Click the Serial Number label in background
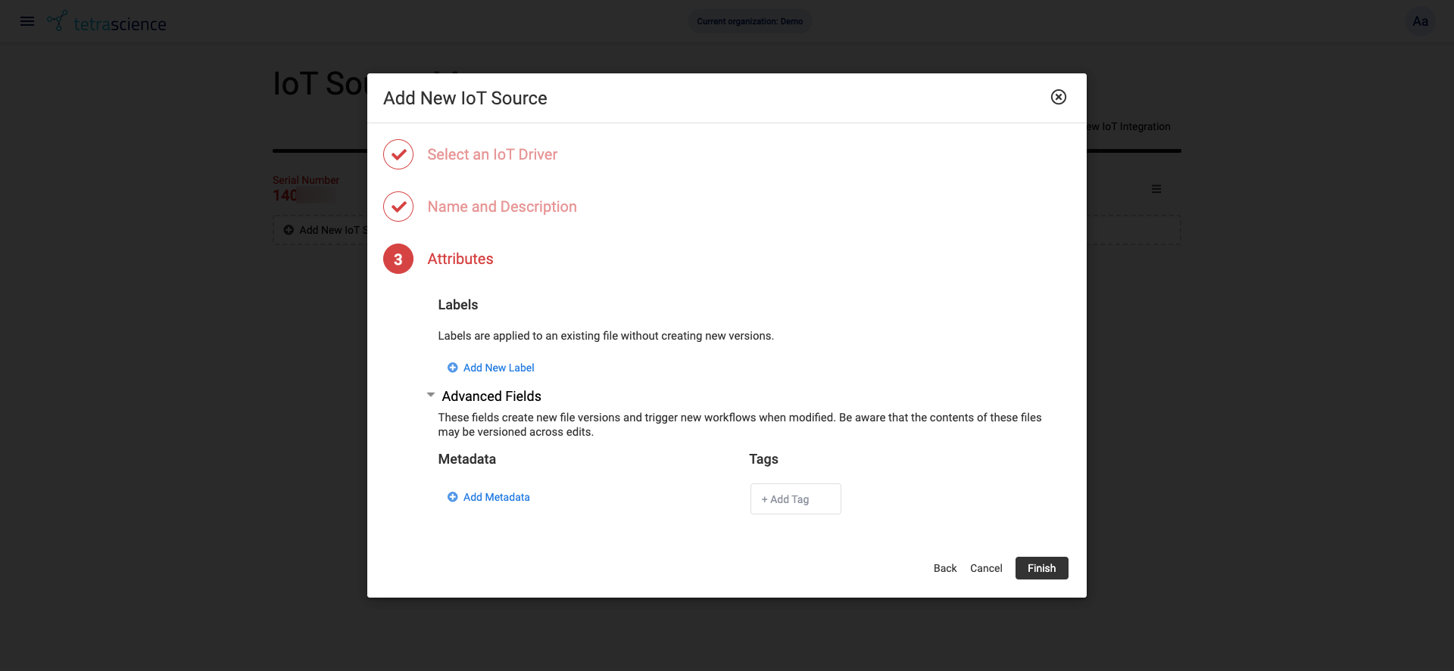1454x671 pixels. [x=306, y=180]
